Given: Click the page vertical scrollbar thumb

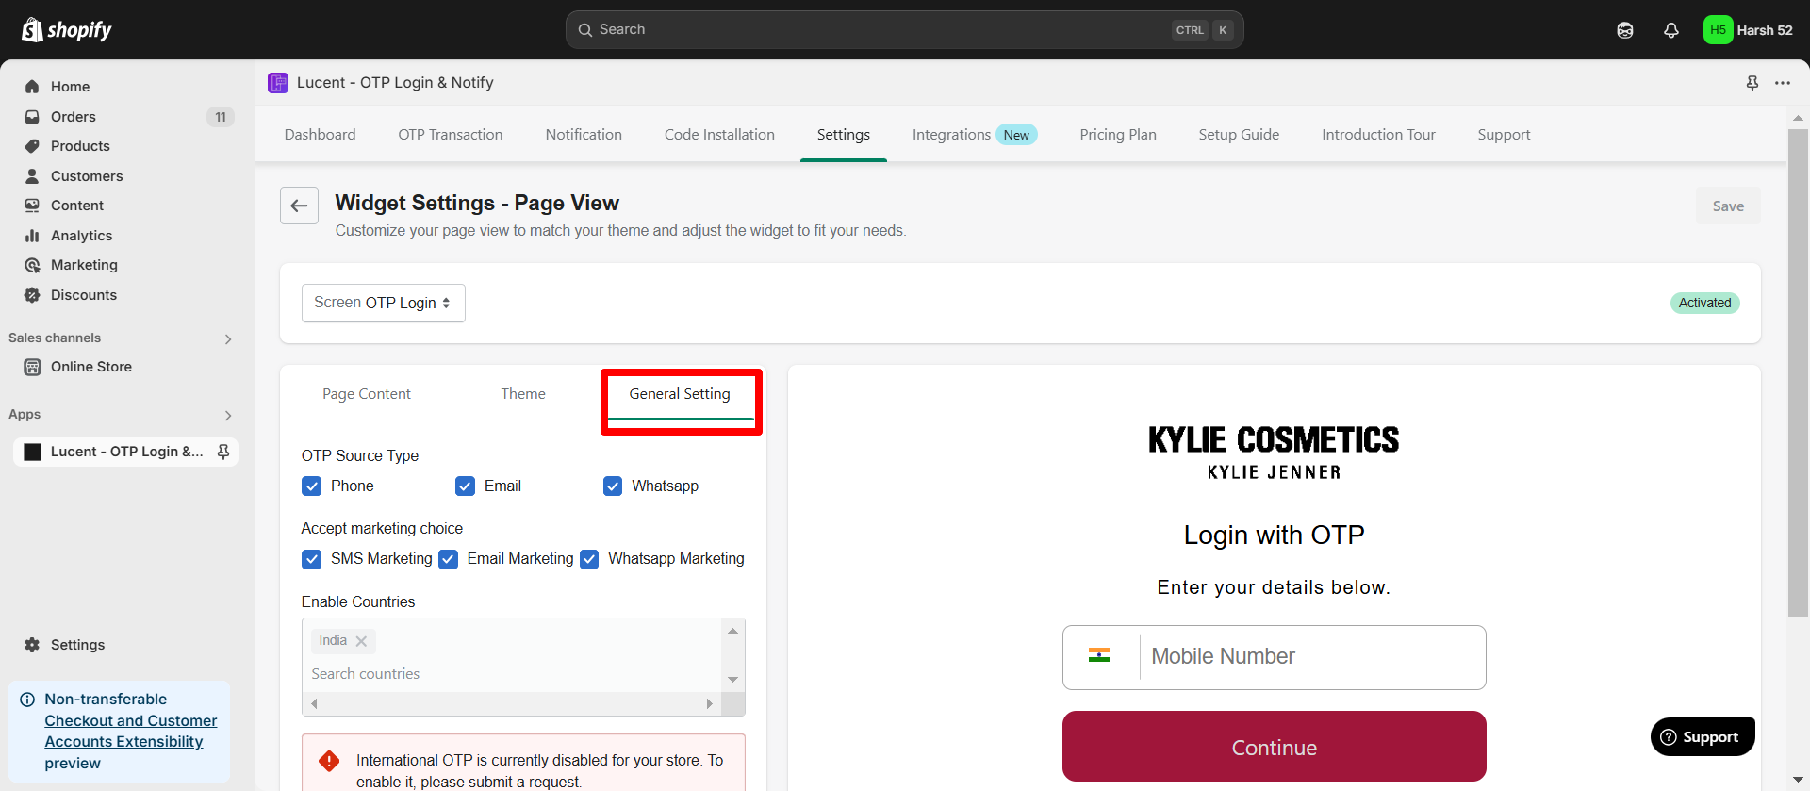Looking at the screenshot, I should pos(1798,372).
